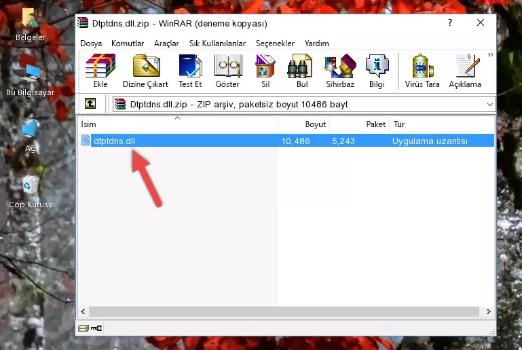The image size is (522, 350).
Task: Click the horizontal scrollbar right arrow
Action: (x=488, y=311)
